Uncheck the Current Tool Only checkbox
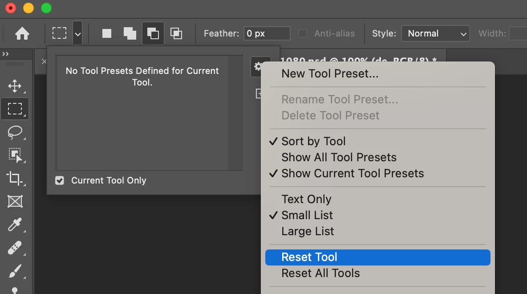Viewport: 527px width, 294px height. tap(60, 180)
